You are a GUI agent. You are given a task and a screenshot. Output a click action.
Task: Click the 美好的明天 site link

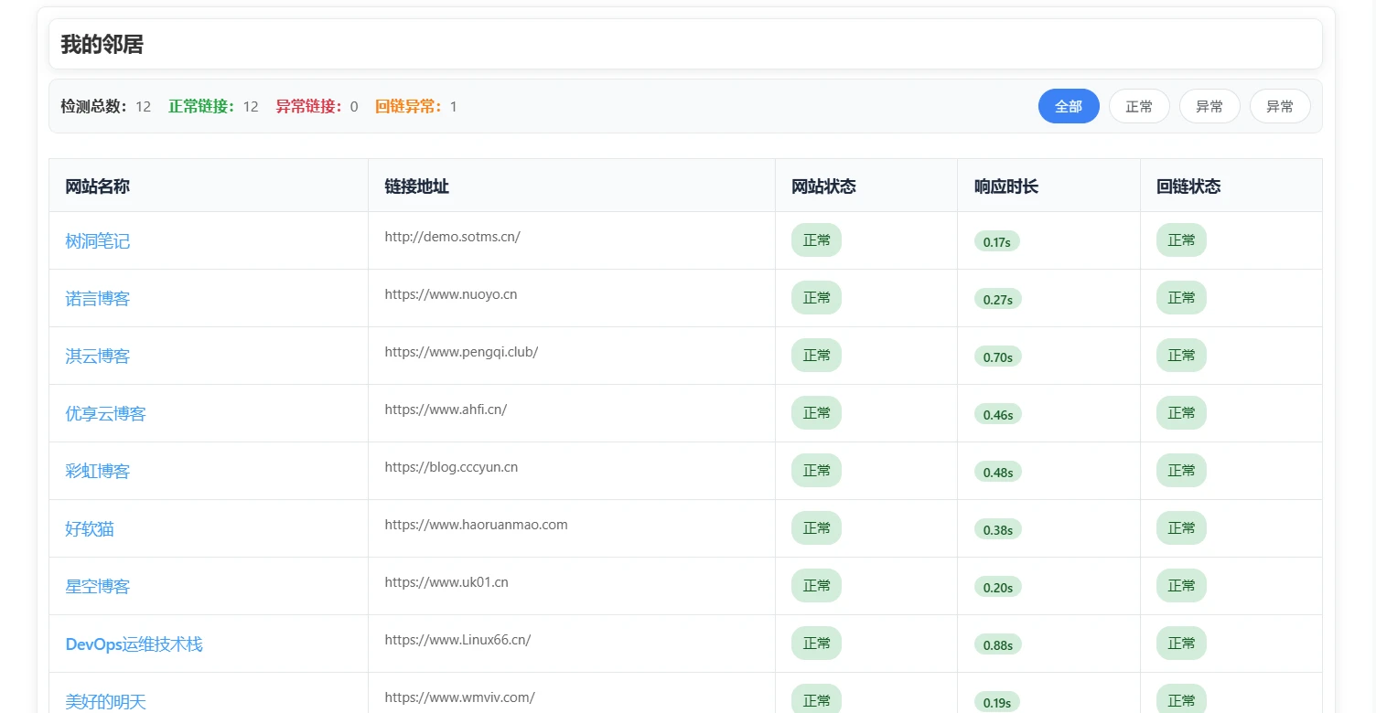coord(106,701)
